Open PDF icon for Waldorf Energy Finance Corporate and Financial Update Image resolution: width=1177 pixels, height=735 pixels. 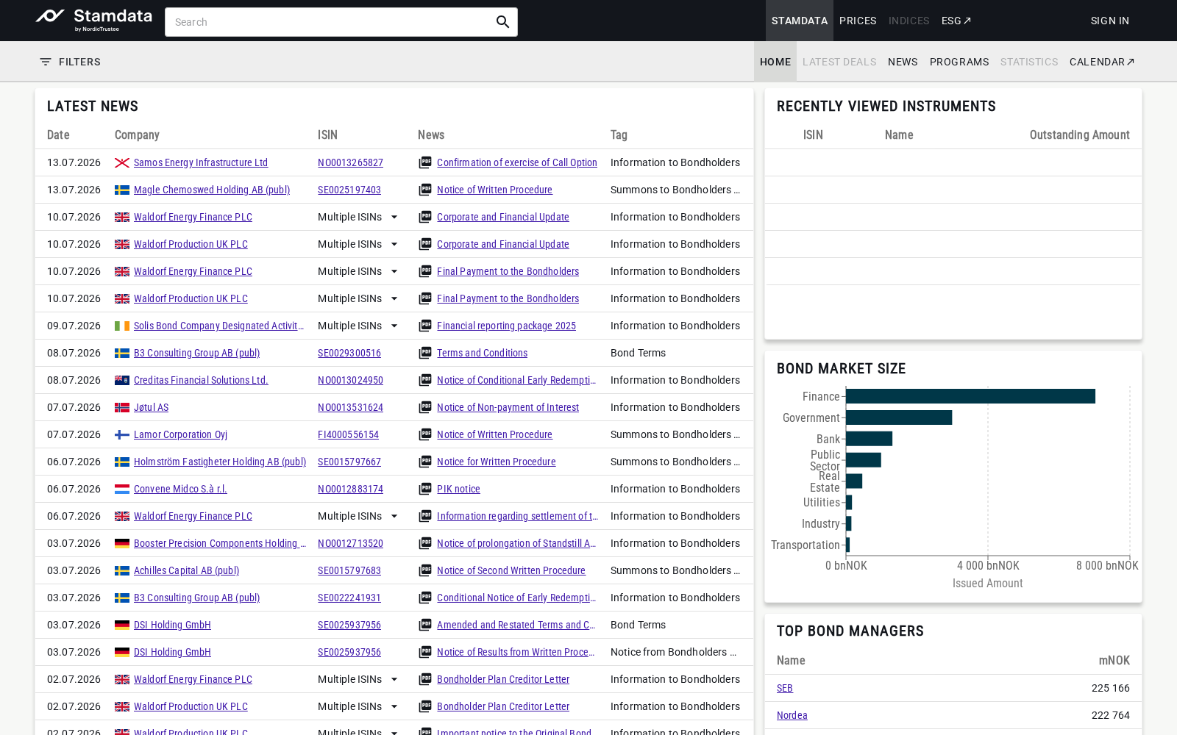click(x=425, y=217)
